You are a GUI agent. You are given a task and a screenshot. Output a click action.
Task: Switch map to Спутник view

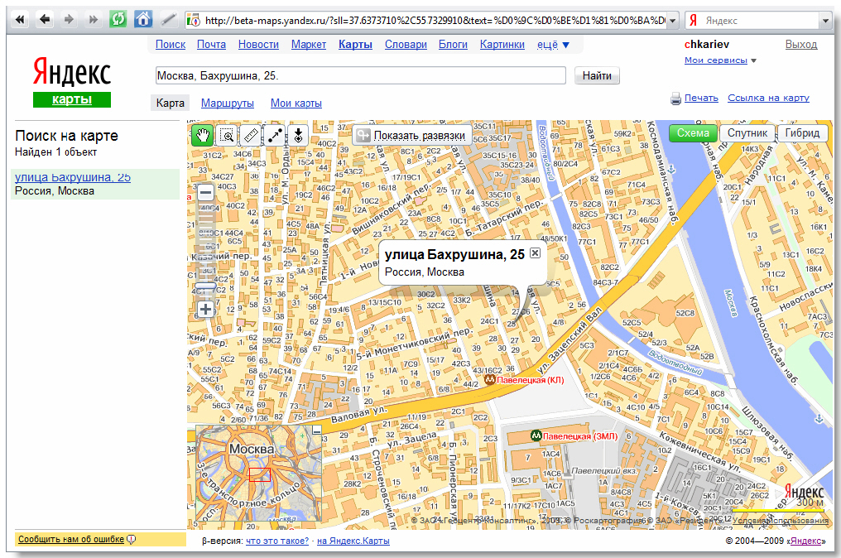tap(747, 133)
